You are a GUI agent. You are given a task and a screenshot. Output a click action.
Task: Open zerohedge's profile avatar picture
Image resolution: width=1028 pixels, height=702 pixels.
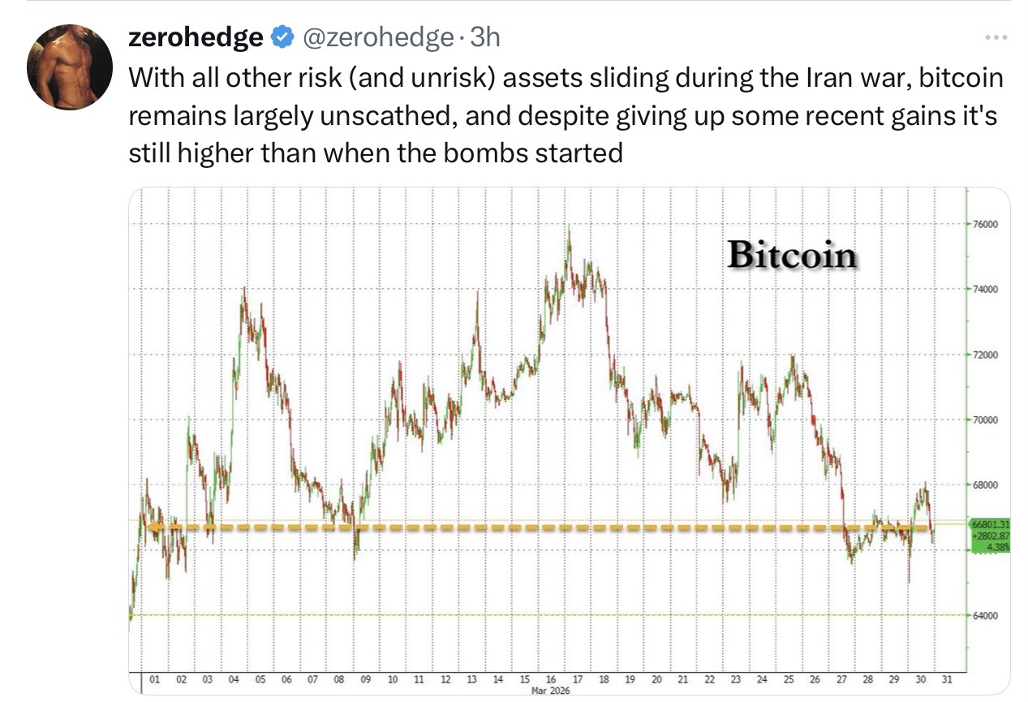pyautogui.click(x=69, y=67)
